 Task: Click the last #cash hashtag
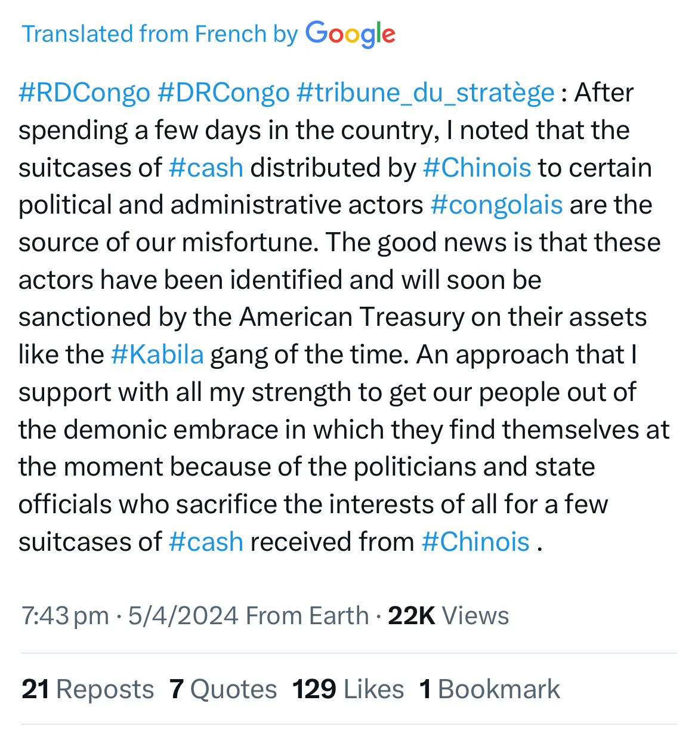(x=206, y=542)
